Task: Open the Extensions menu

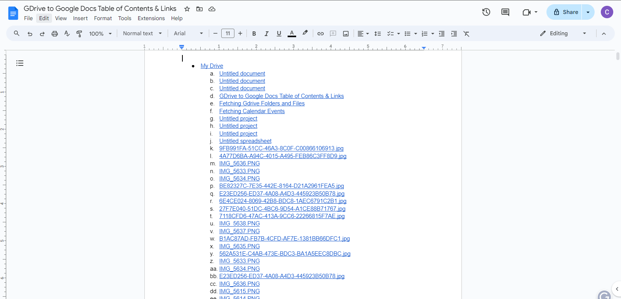Action: [151, 18]
